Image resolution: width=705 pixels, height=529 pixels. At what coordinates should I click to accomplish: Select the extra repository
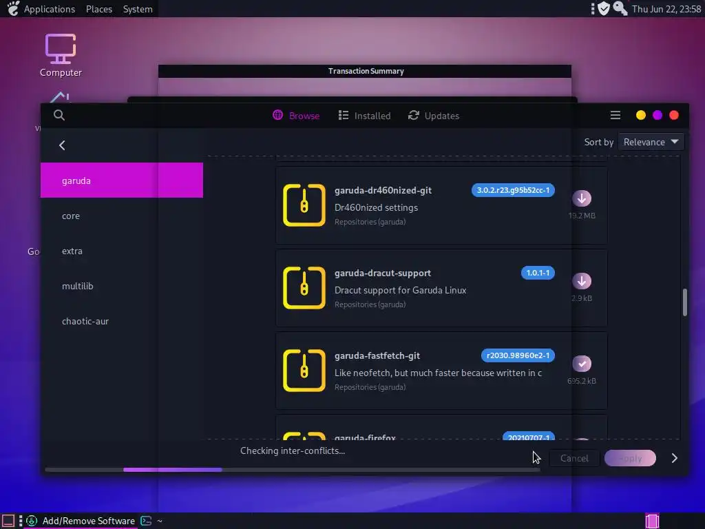click(122, 251)
